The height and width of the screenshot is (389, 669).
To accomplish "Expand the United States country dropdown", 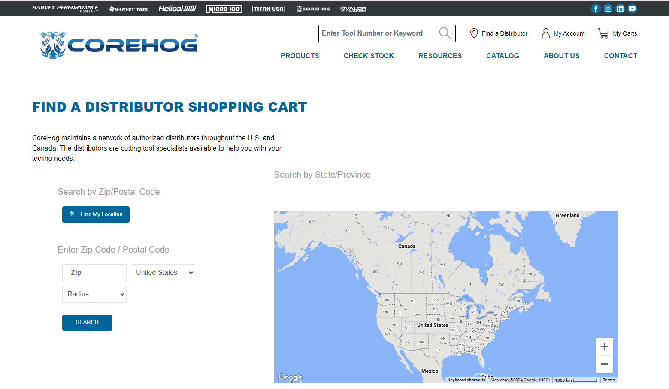I will (x=163, y=273).
